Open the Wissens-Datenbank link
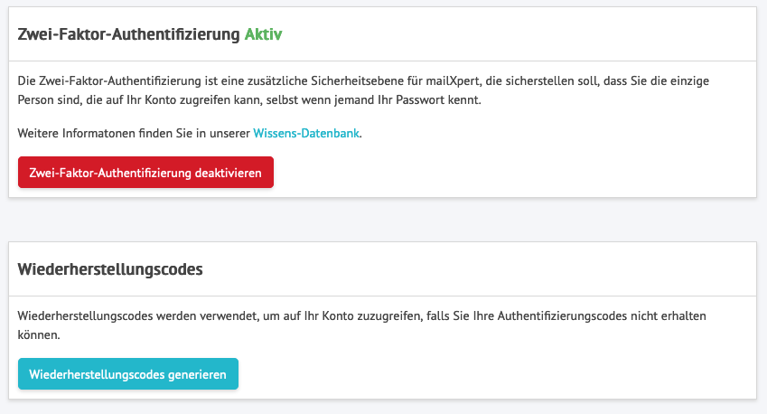The width and height of the screenshot is (767, 414). coord(306,133)
